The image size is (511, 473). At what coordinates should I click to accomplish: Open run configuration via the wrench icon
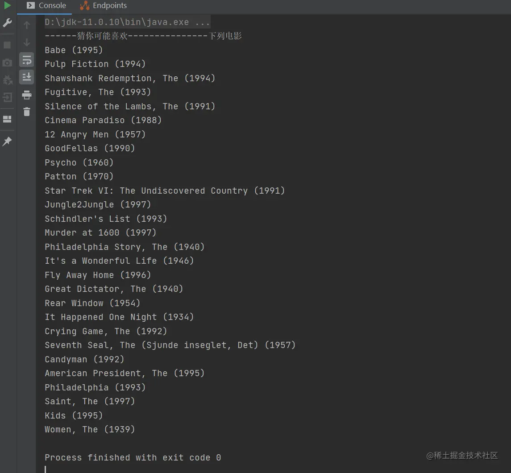pyautogui.click(x=7, y=22)
